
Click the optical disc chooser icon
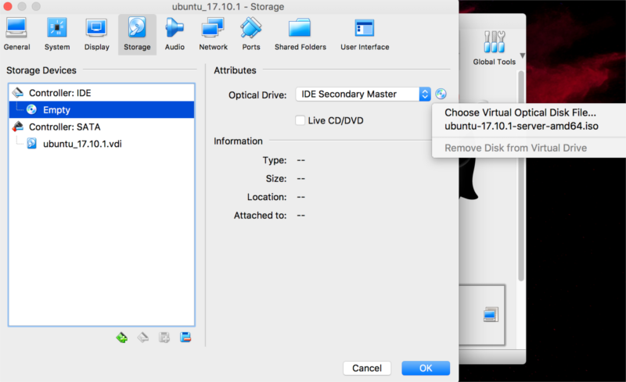[x=441, y=95]
